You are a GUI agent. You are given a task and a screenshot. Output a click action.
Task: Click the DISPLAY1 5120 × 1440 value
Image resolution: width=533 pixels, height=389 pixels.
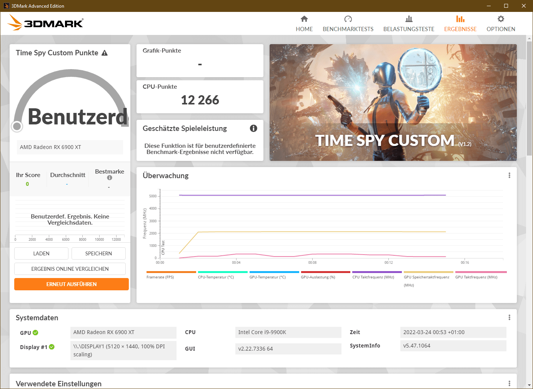[x=123, y=350]
